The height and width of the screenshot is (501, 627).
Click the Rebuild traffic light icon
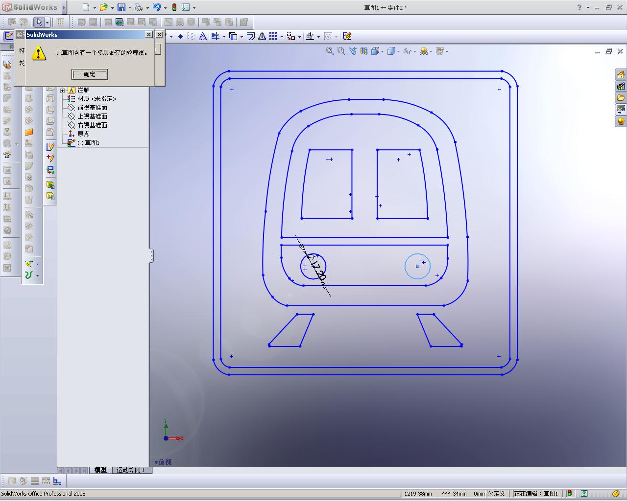point(174,7)
